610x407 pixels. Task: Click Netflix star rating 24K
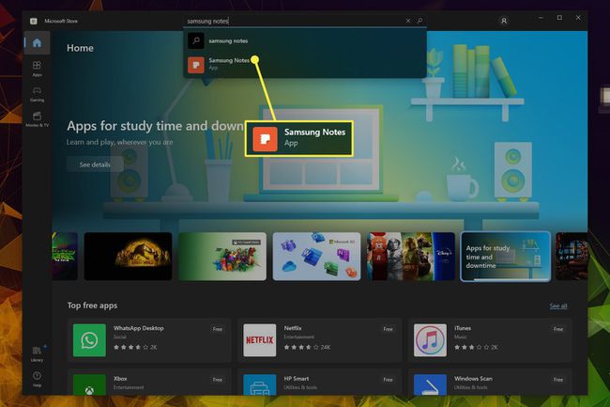pyautogui.click(x=307, y=347)
